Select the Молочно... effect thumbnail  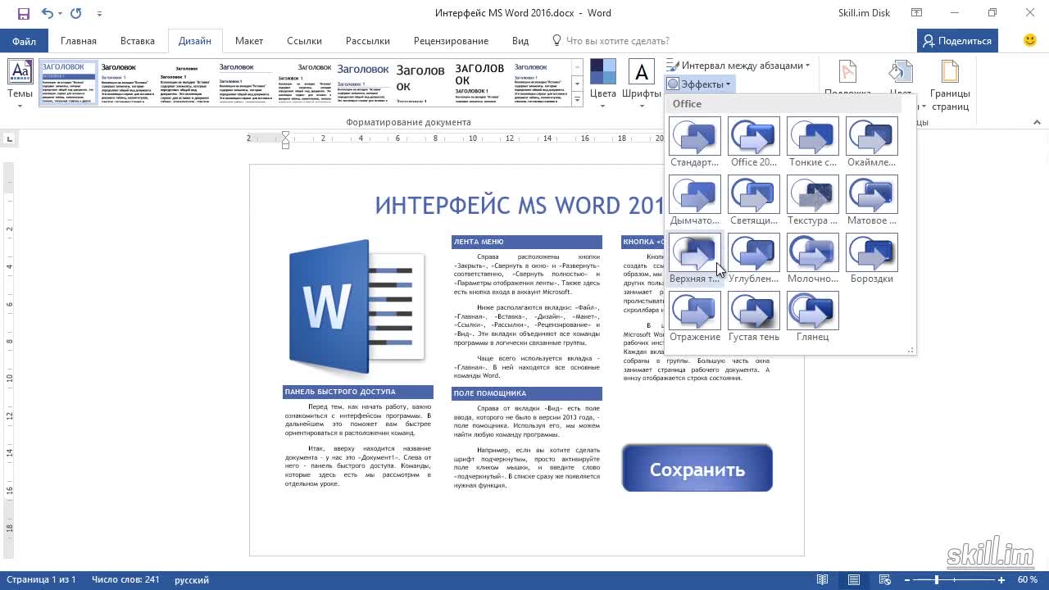[813, 252]
